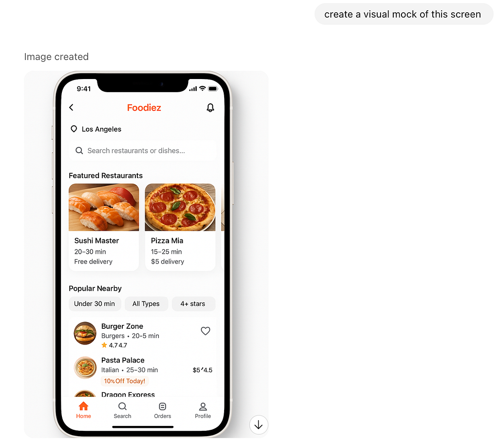Open the Orders tab
Image resolution: width=499 pixels, height=444 pixels.
(x=163, y=410)
